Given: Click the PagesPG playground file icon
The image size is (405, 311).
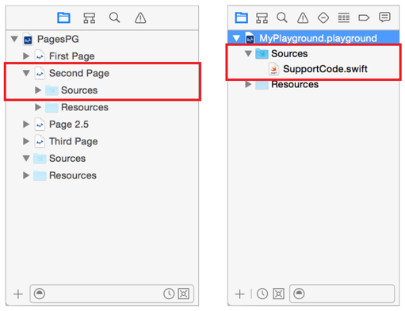Looking at the screenshot, I should pos(28,39).
